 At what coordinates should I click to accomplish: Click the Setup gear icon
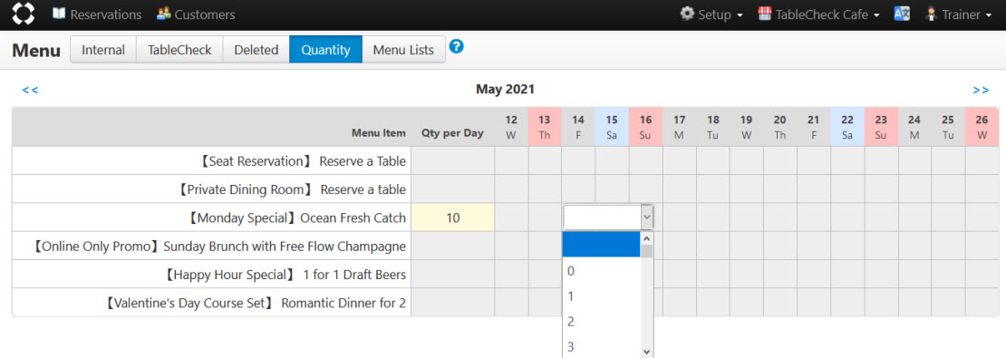coord(687,14)
